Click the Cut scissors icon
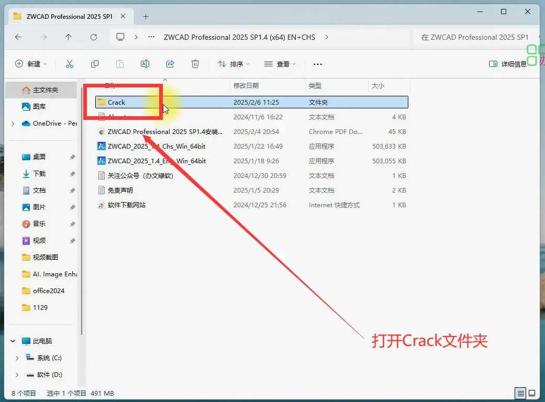 pos(70,64)
